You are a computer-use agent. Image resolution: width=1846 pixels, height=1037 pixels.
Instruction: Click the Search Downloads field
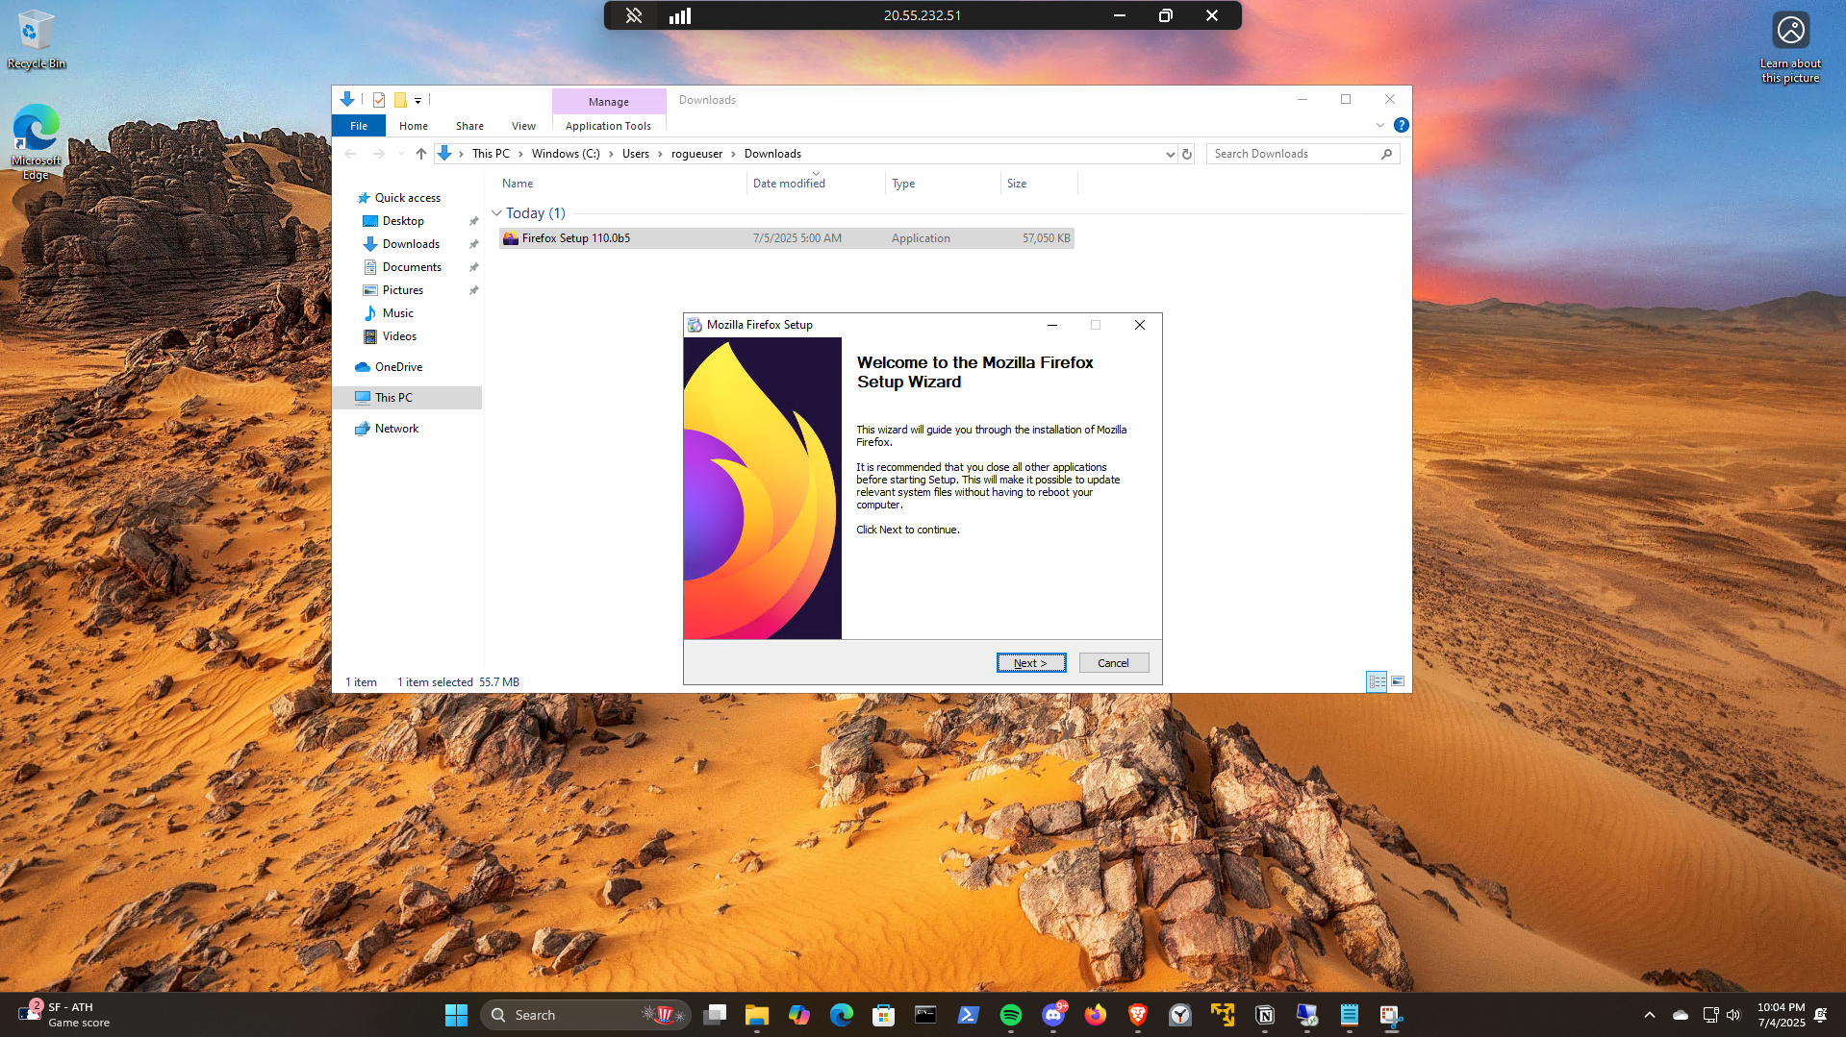pyautogui.click(x=1294, y=154)
